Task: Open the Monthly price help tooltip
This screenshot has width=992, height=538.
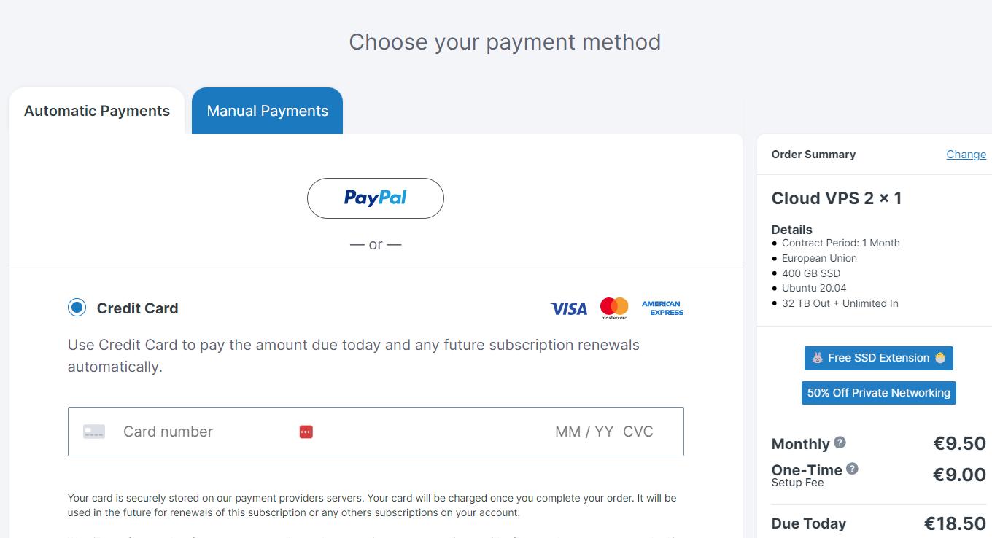Action: click(840, 443)
